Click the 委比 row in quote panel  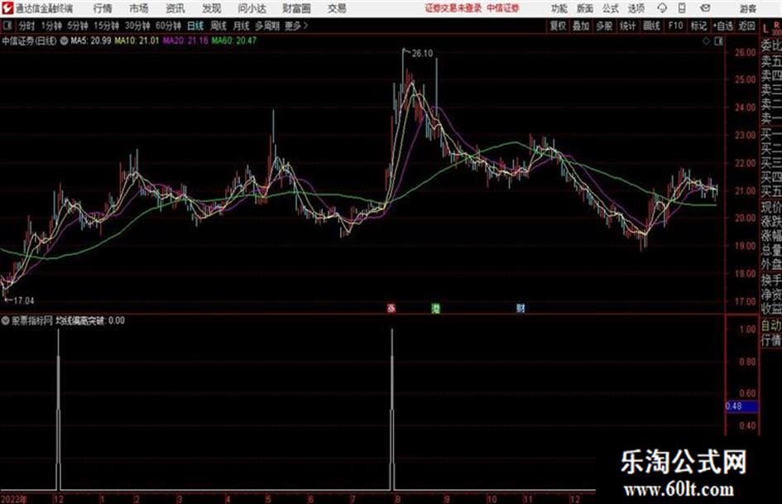point(771,46)
